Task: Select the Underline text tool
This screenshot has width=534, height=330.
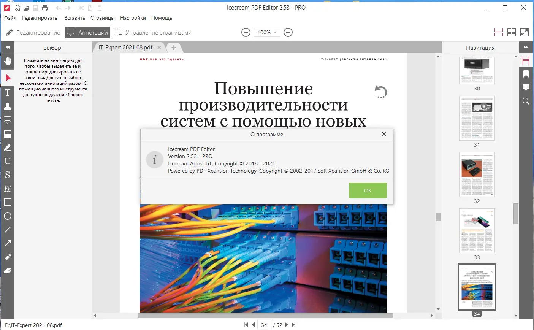Action: pyautogui.click(x=8, y=161)
